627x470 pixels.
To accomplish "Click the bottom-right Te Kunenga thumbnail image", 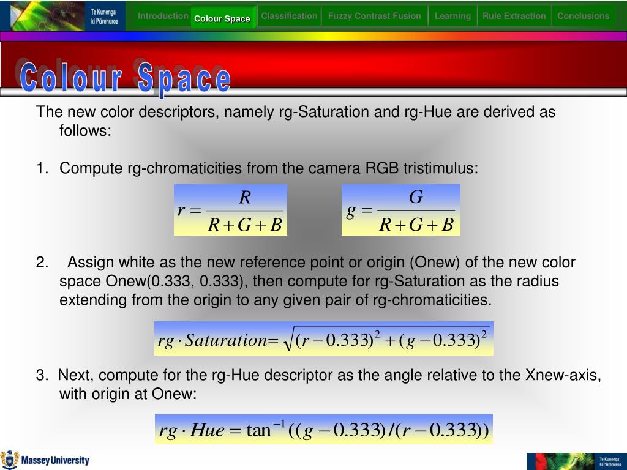I will pyautogui.click(x=577, y=461).
